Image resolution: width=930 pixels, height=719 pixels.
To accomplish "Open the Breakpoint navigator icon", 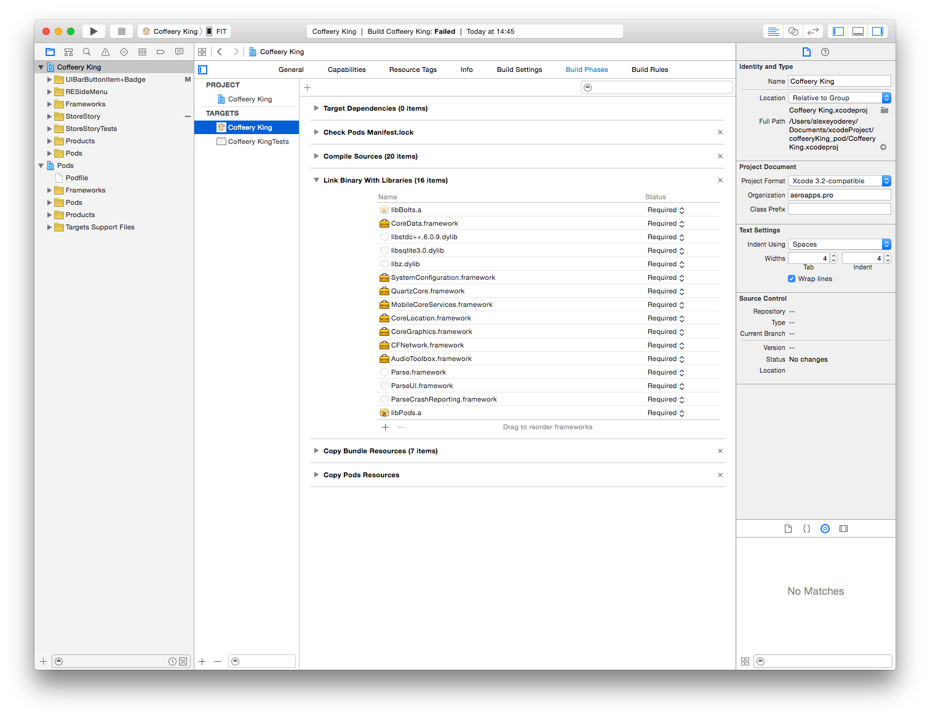I will 161,52.
